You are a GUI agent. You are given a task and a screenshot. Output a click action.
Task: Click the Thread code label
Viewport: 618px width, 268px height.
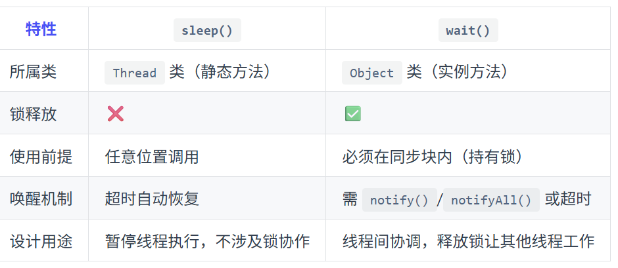(x=135, y=73)
